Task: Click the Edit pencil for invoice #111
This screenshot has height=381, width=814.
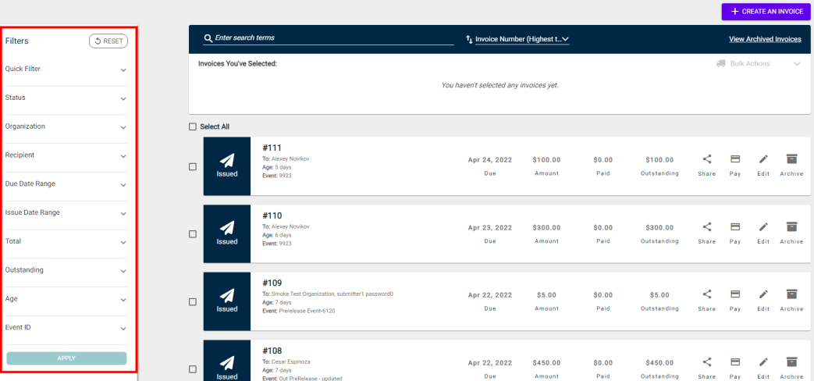Action: tap(763, 159)
